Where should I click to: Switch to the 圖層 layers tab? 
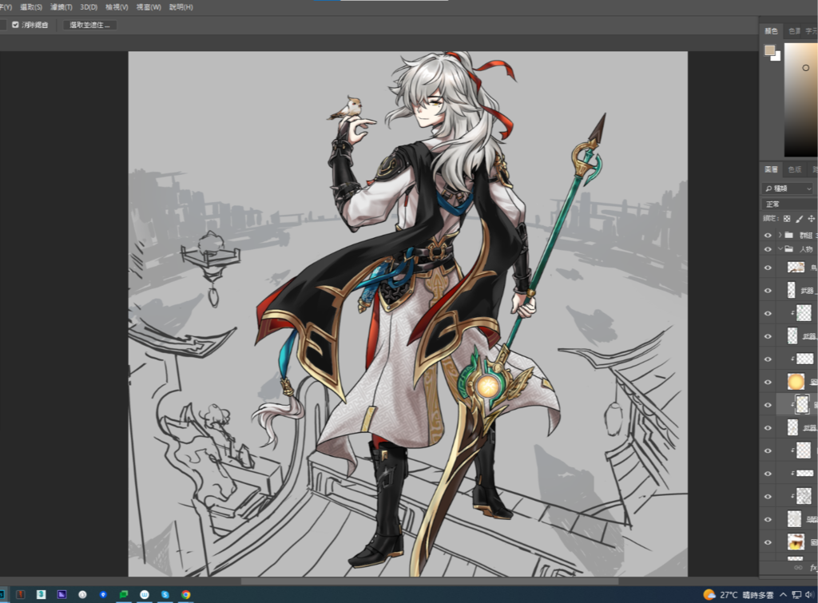click(x=771, y=169)
